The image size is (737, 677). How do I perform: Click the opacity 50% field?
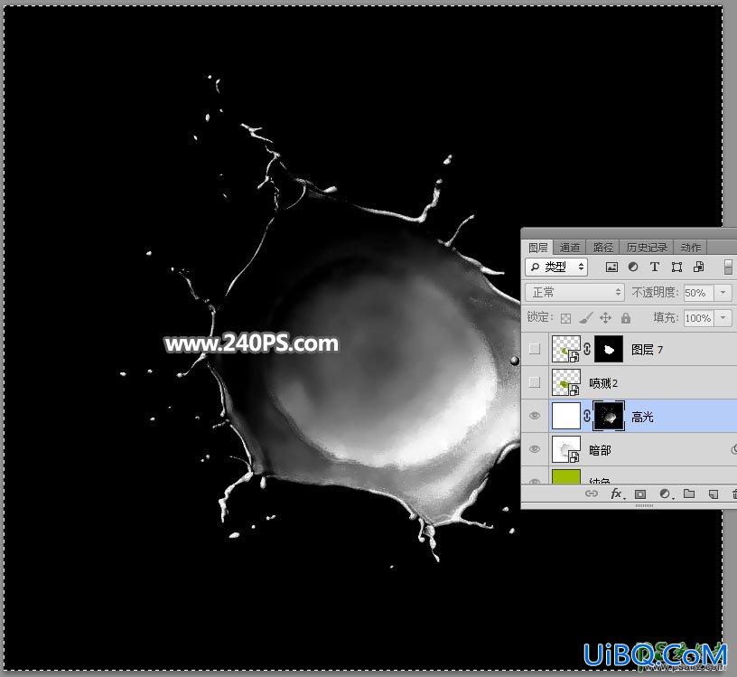(x=699, y=293)
